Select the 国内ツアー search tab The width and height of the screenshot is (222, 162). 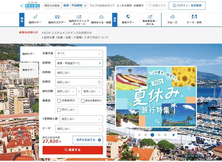[29, 54]
